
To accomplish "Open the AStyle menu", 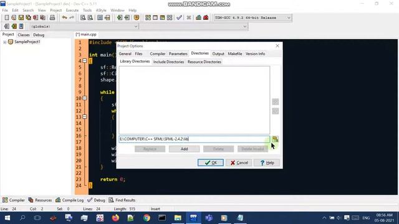I will pos(101,10).
